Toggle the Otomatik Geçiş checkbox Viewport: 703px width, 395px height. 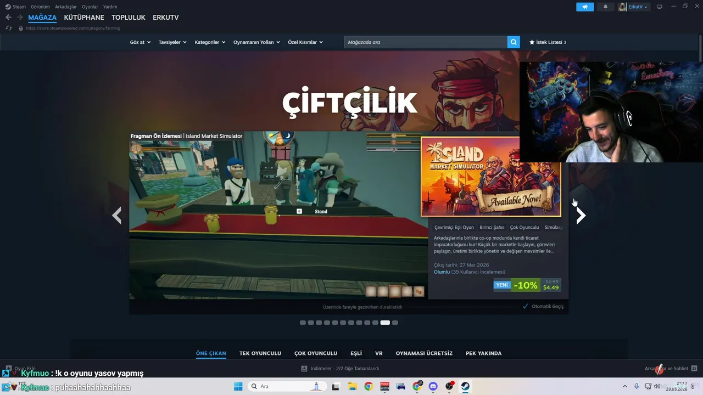526,306
